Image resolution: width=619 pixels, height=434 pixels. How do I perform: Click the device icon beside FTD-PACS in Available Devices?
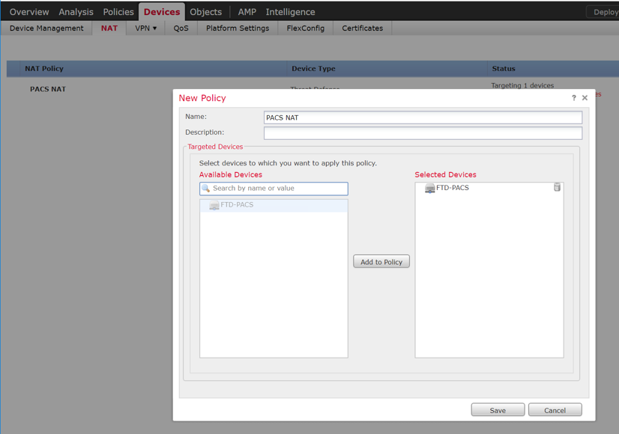pyautogui.click(x=214, y=205)
